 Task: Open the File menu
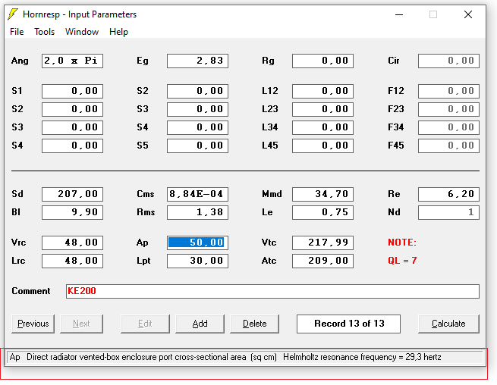point(17,32)
